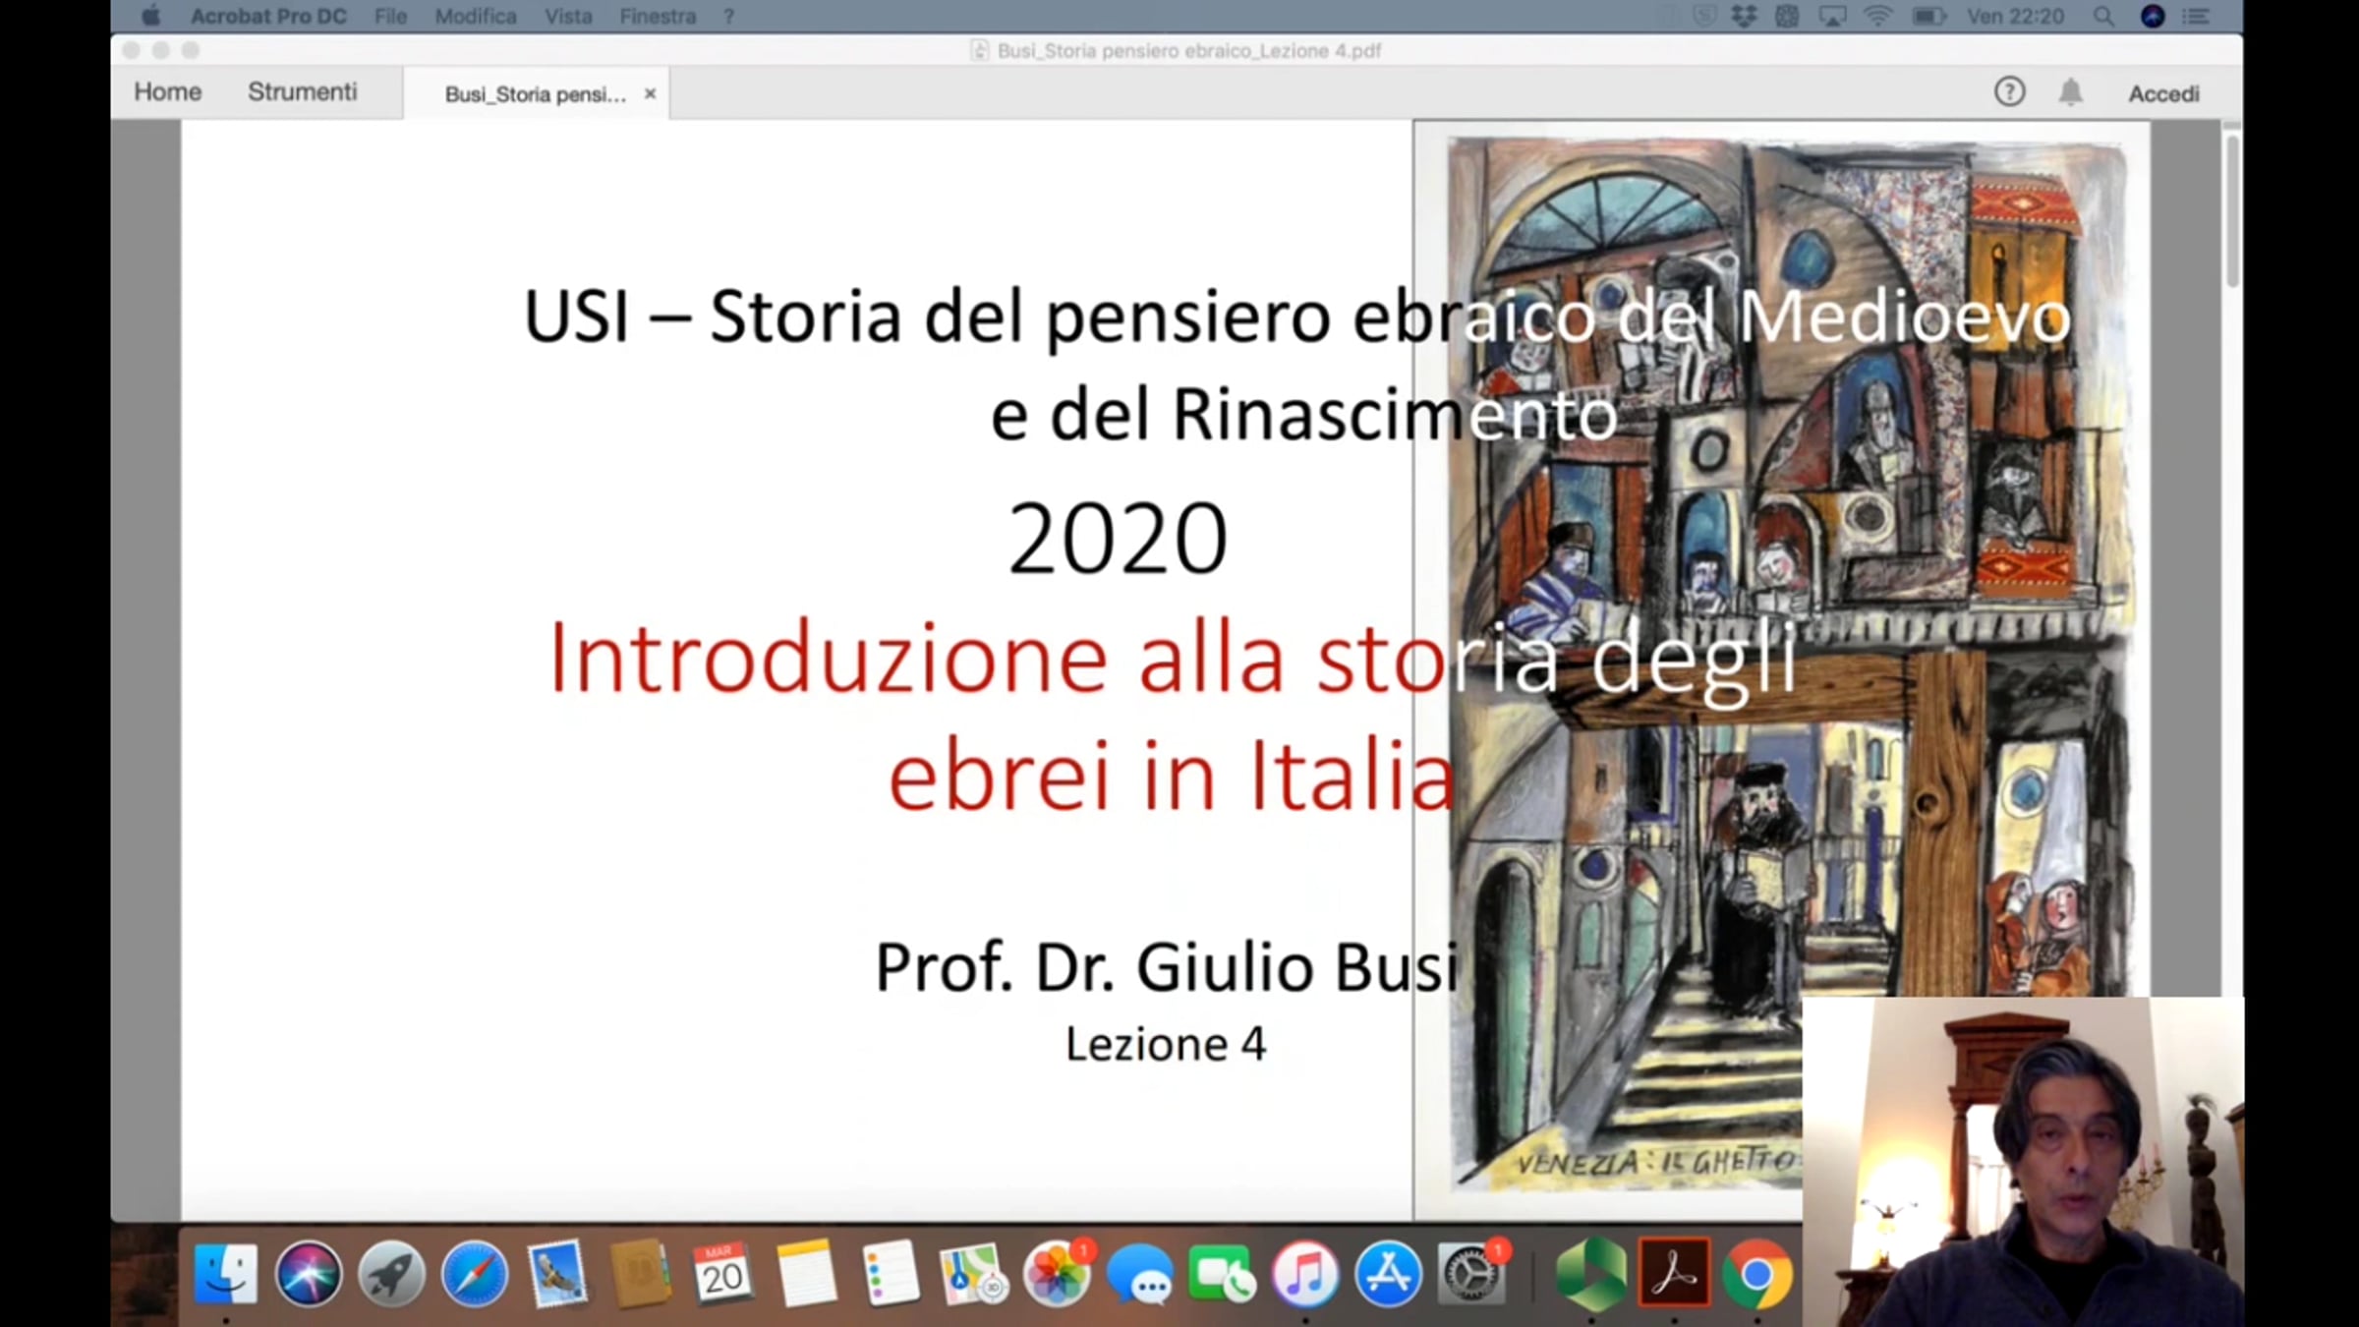This screenshot has width=2359, height=1327.
Task: Open the Vista menu
Action: point(568,17)
